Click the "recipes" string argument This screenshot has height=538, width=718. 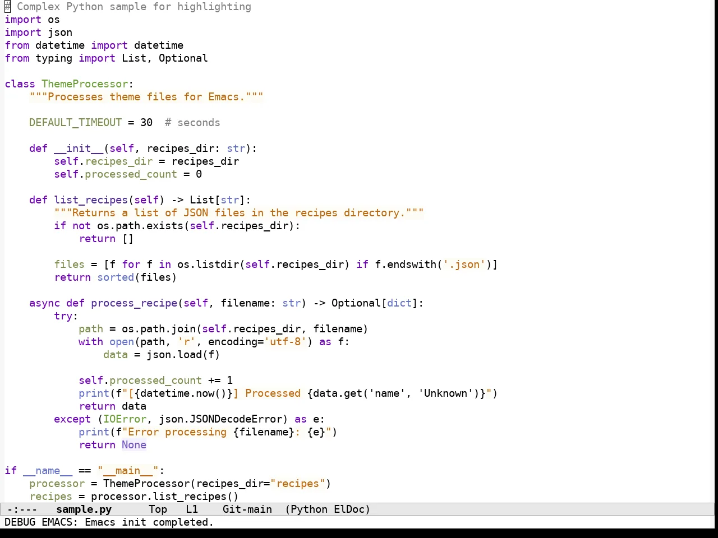point(297,484)
